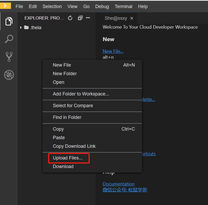Open the Debug menu
Screen dimensions: 208x205
point(102,7)
